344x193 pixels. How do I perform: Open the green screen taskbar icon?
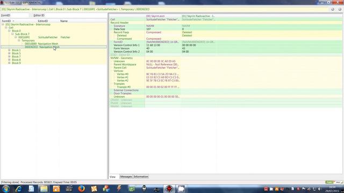132,189
